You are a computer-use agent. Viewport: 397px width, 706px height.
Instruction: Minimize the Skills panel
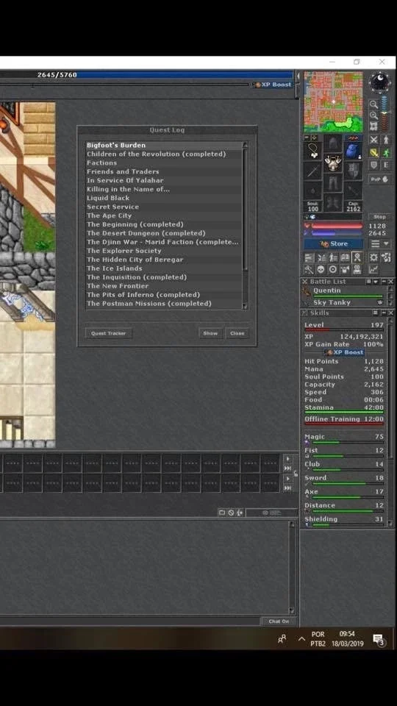(x=384, y=313)
